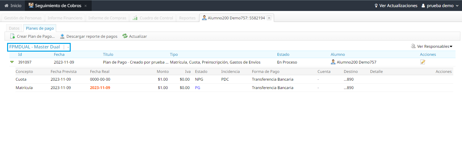The width and height of the screenshot is (462, 150).
Task: Open the Ver Responsables dropdown
Action: tap(432, 46)
